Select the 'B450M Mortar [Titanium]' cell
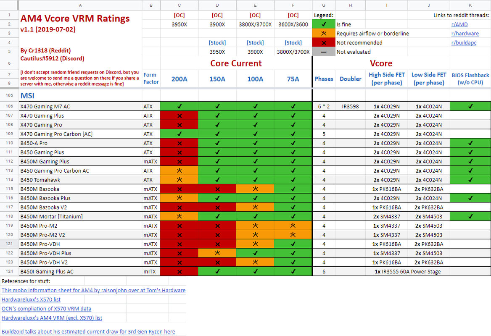Screen dimensions: 491x336 [80, 216]
